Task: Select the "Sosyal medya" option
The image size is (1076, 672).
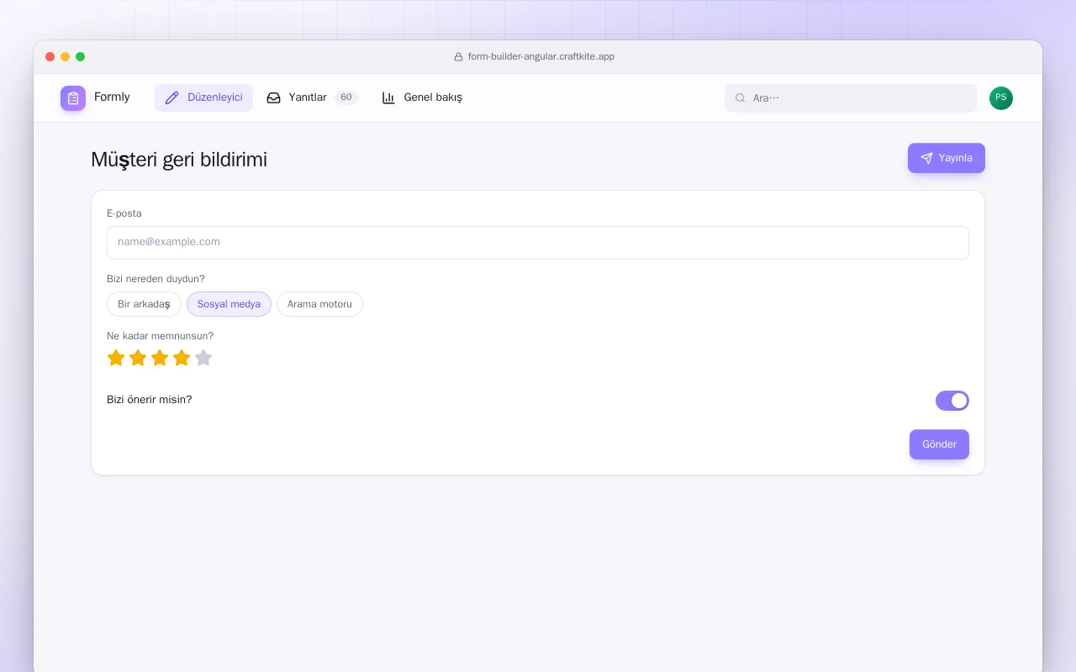Action: [x=229, y=304]
